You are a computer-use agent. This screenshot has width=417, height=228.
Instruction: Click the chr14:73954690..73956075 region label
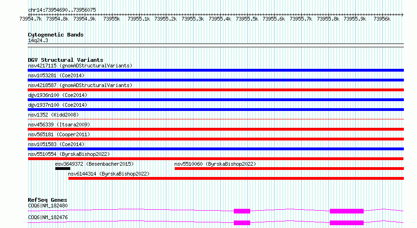pyautogui.click(x=62, y=10)
